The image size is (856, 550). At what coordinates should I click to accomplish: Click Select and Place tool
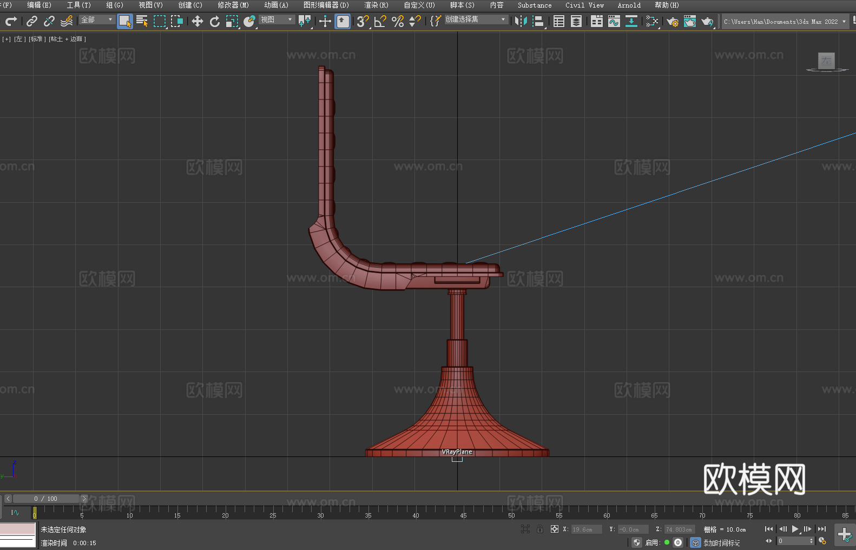pyautogui.click(x=249, y=21)
